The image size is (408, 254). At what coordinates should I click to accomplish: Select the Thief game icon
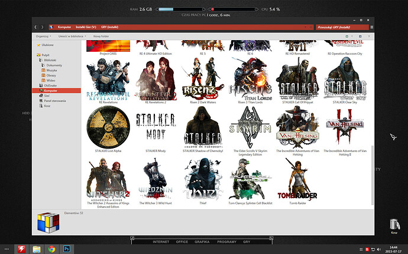203,179
